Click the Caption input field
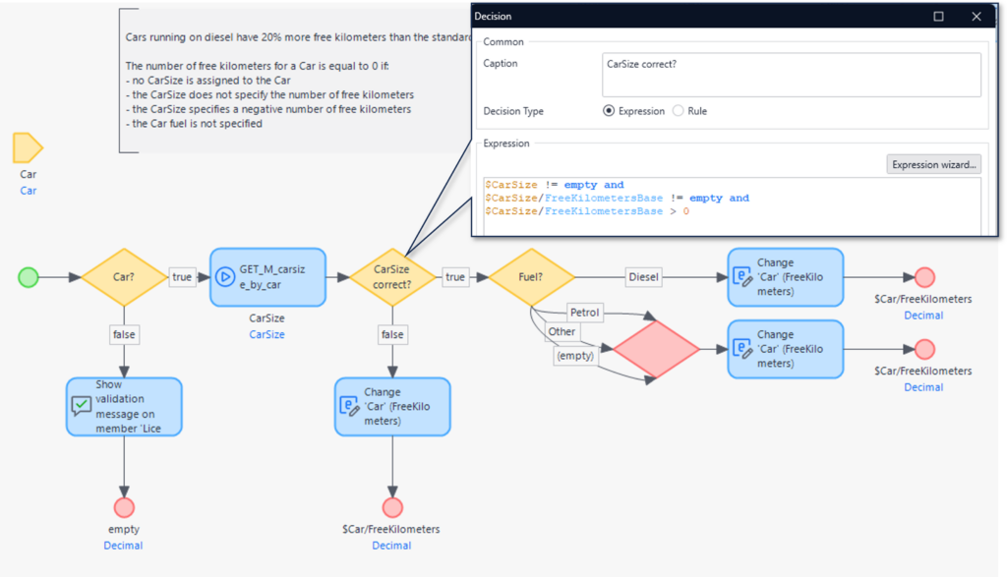The image size is (1007, 577). pos(792,75)
